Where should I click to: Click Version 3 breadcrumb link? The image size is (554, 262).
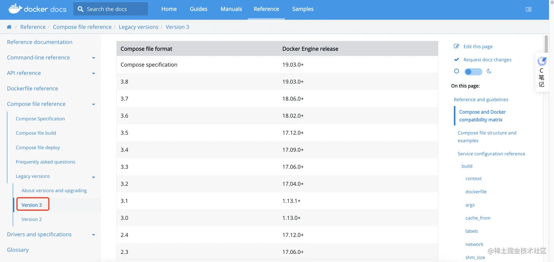click(x=177, y=27)
